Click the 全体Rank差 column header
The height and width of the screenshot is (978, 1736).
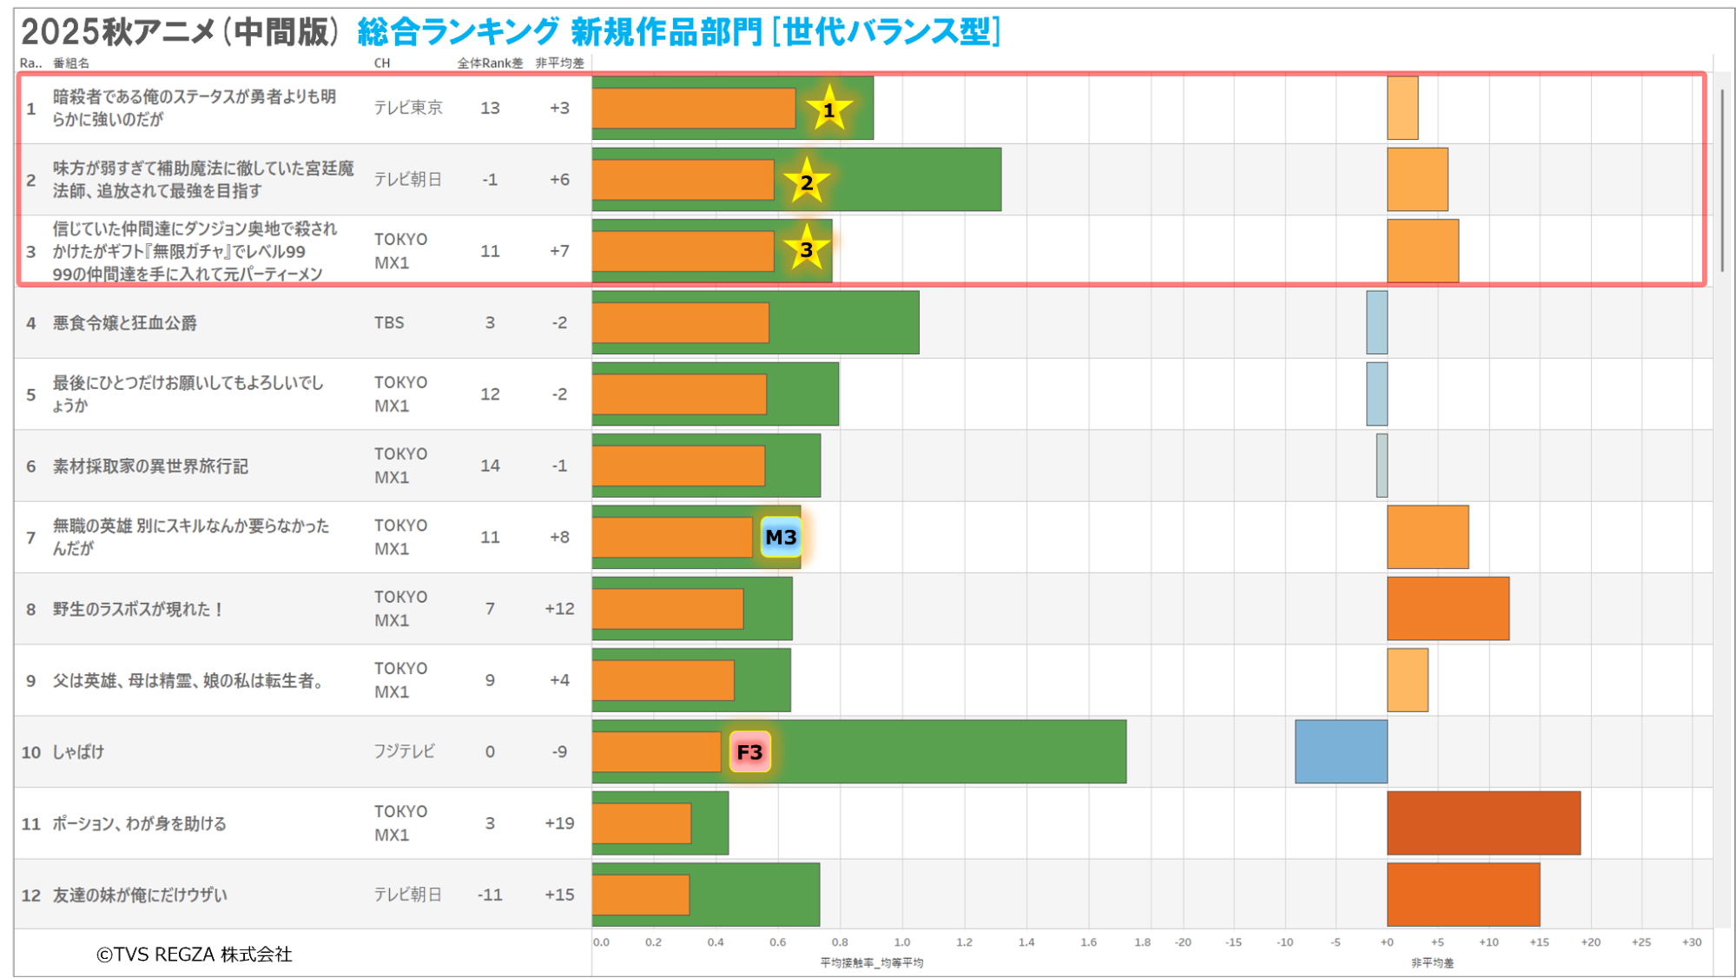(490, 63)
